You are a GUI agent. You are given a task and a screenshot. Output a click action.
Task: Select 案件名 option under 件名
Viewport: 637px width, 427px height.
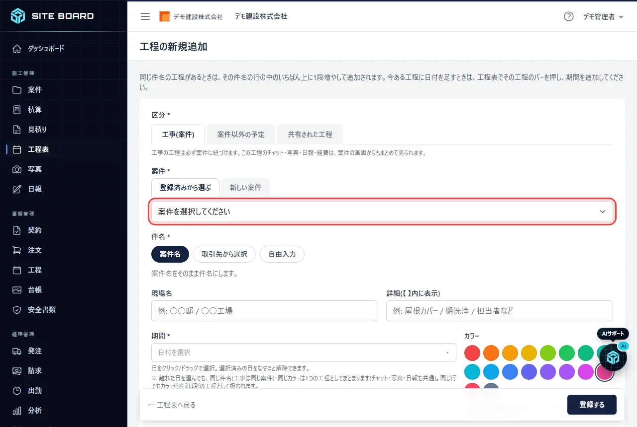pyautogui.click(x=170, y=254)
